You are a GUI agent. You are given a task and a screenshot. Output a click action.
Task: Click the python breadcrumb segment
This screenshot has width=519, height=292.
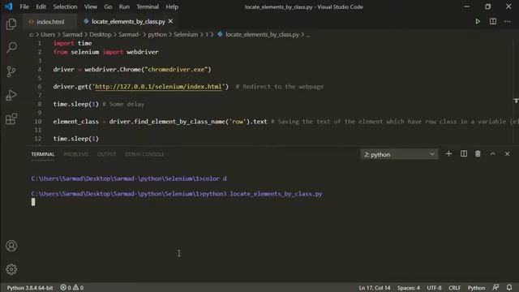point(157,34)
